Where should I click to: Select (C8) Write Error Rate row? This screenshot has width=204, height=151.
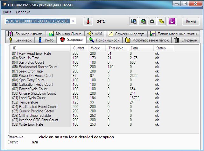point(92,124)
